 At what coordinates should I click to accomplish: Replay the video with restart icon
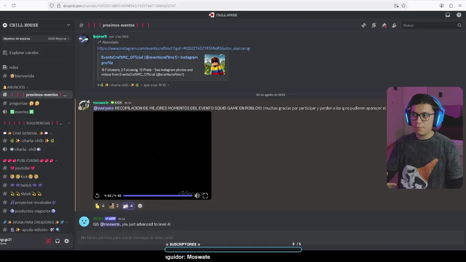click(x=97, y=196)
